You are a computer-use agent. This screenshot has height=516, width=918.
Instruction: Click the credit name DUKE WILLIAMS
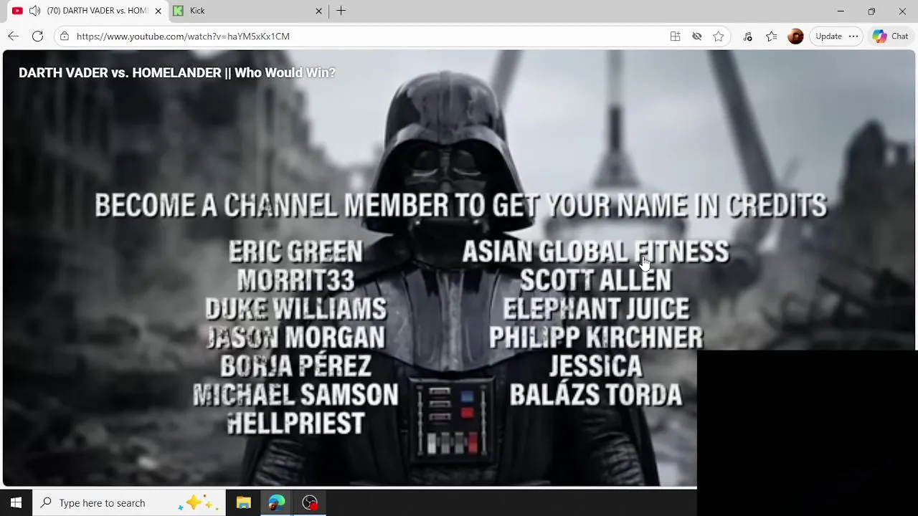pyautogui.click(x=295, y=309)
